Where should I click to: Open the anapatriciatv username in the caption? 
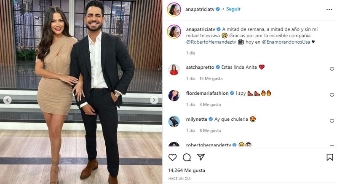[201, 29]
